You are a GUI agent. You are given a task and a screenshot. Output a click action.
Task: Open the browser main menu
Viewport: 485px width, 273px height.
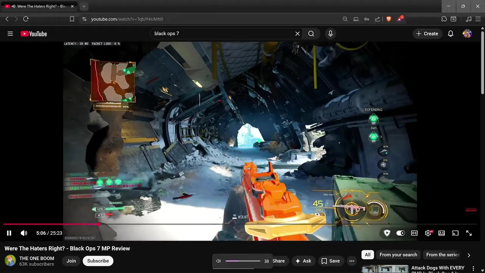[x=478, y=19]
